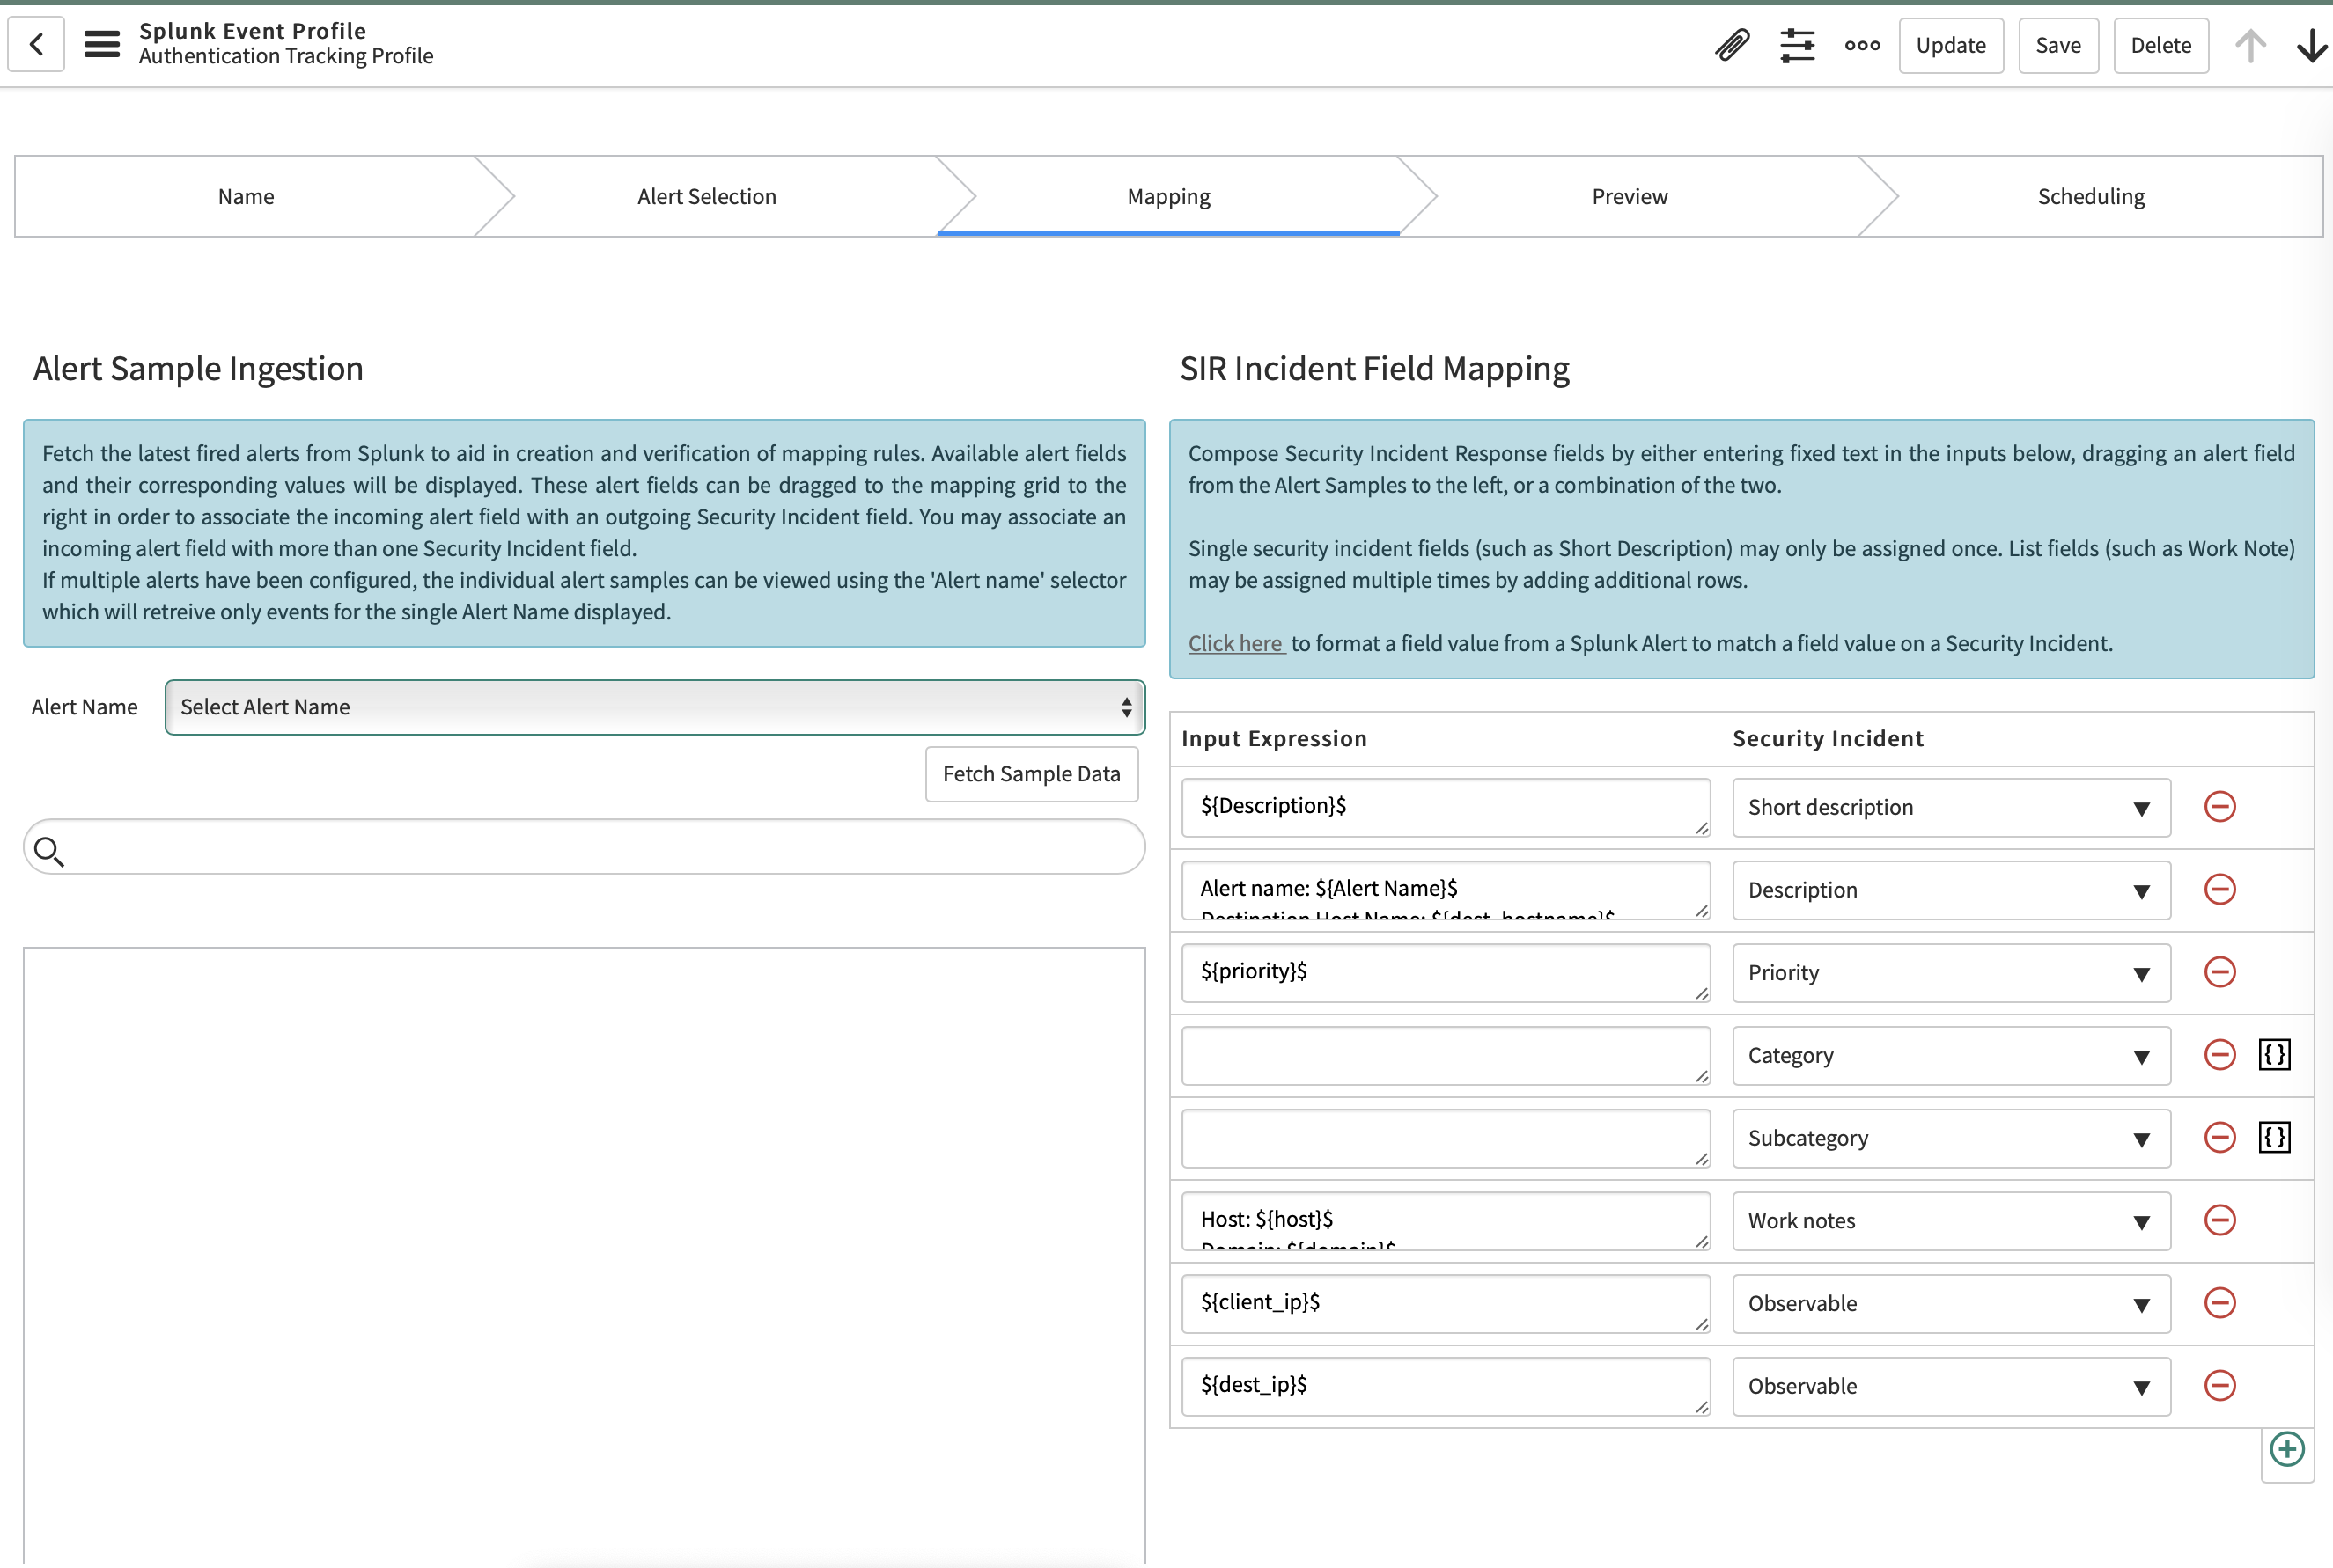This screenshot has height=1568, width=2333.
Task: Remove the Category mapping row
Action: pos(2220,1055)
